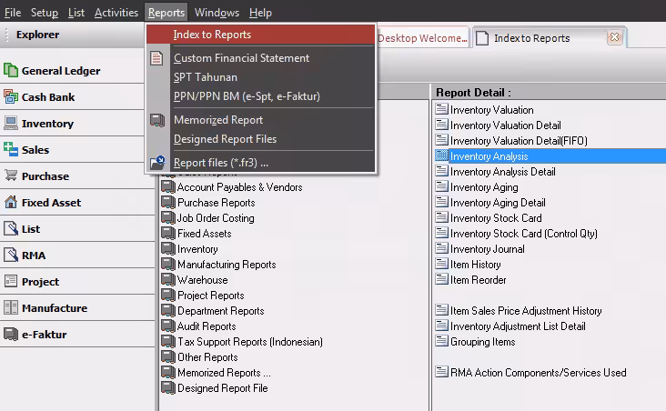Click the Fixed Assets folder icon

(x=168, y=234)
